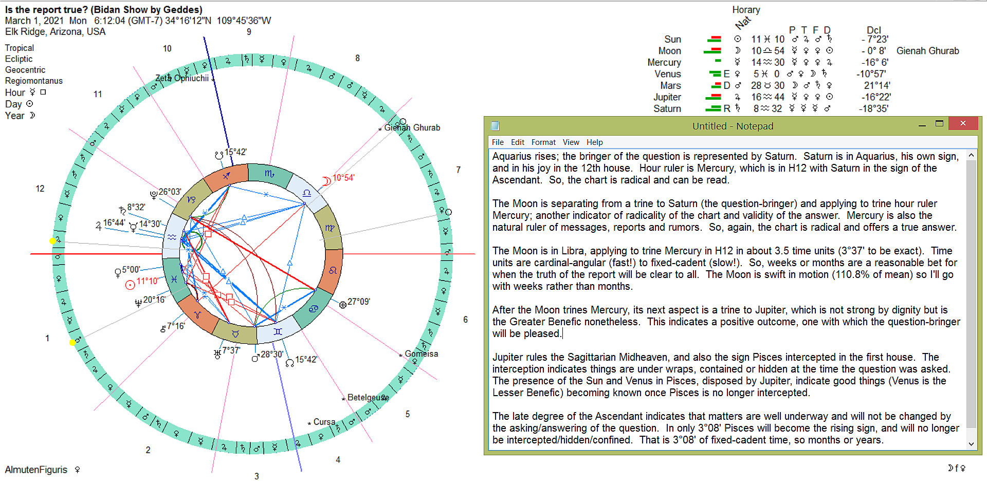Click the Venus row label in dignity table

click(668, 74)
